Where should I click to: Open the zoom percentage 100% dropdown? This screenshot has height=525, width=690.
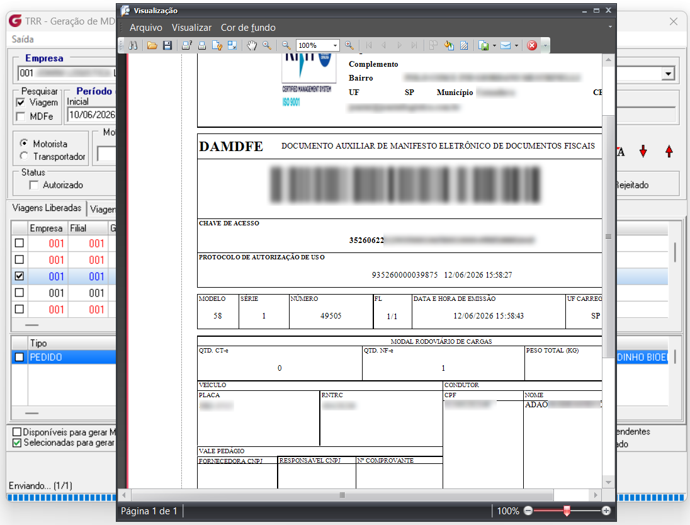click(x=335, y=45)
